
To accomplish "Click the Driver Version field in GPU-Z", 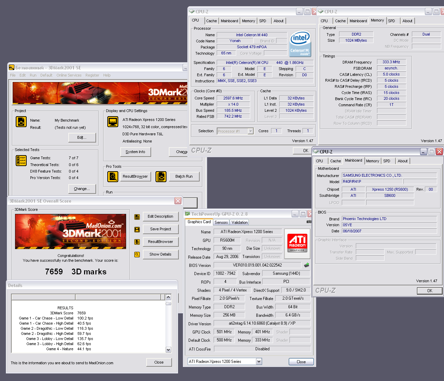I will (x=262, y=324).
